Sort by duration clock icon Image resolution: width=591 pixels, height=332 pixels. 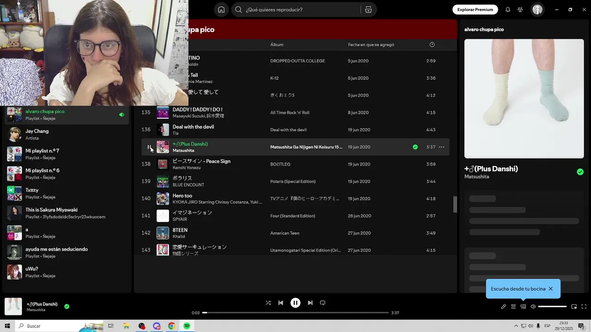coord(432,45)
